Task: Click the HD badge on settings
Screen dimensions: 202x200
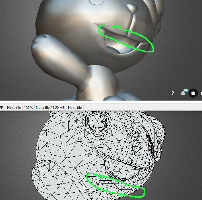Action: [186, 90]
